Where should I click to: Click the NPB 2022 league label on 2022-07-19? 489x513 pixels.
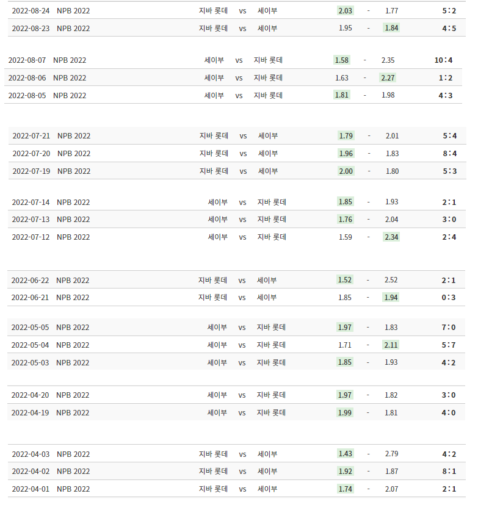click(x=74, y=171)
